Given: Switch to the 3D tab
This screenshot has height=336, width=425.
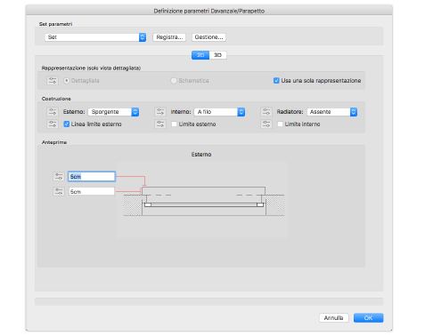Looking at the screenshot, I should [x=218, y=55].
